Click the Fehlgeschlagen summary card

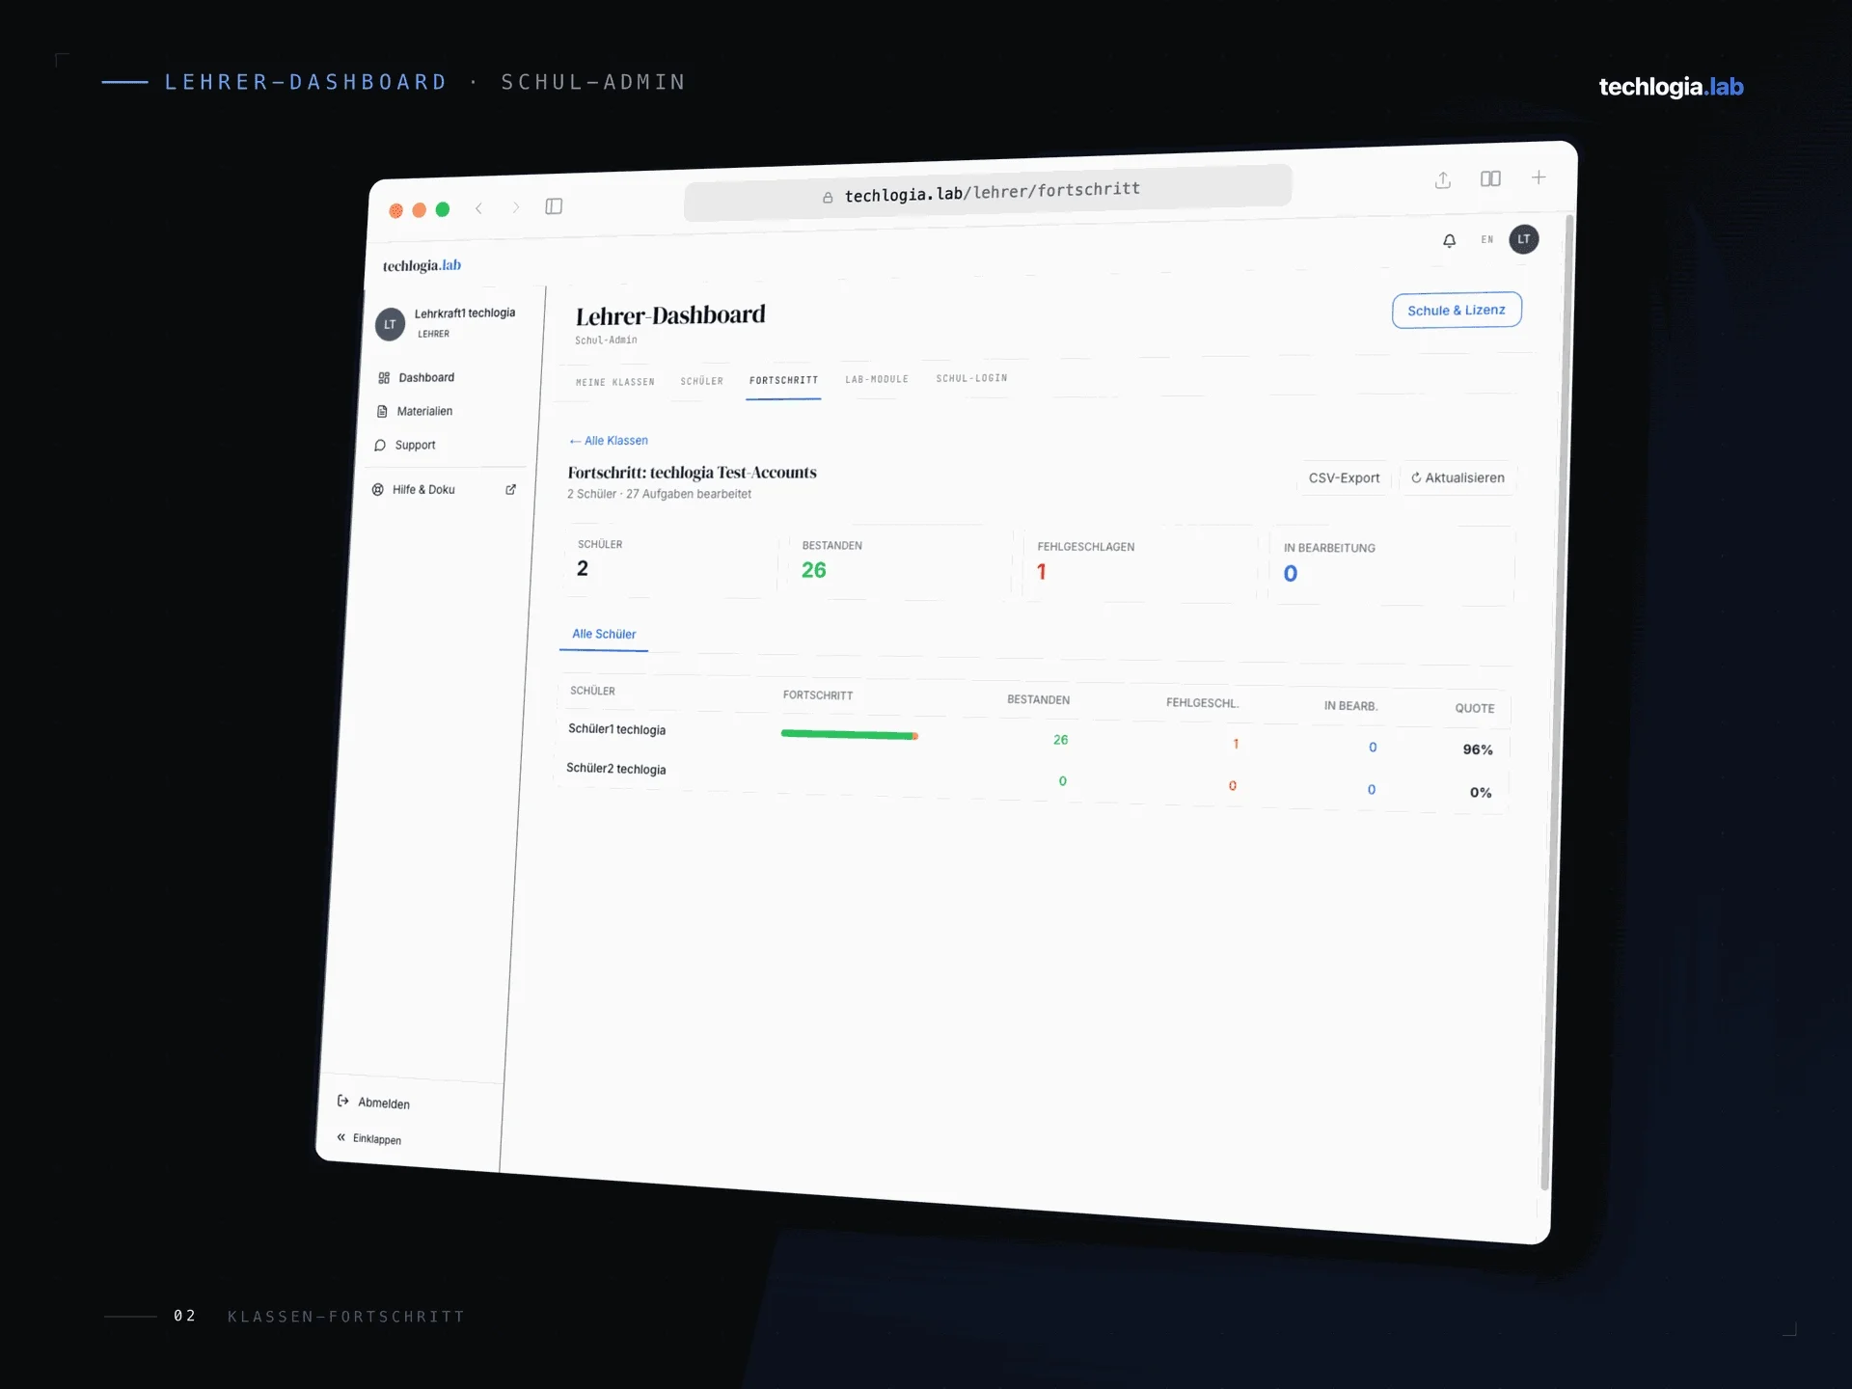pos(1140,563)
